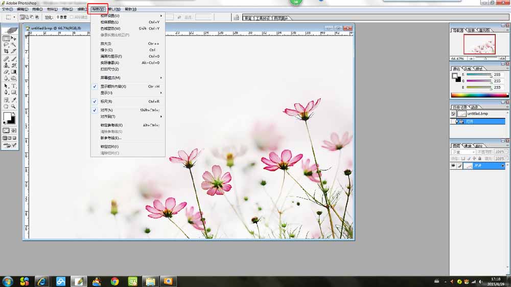Select the Lasso tool
The width and height of the screenshot is (511, 287).
pyautogui.click(x=6, y=45)
